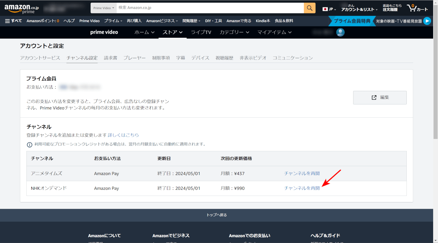Viewport: 438px width, 243px height.
Task: Open ヘルプ in the nav bar
Action: (x=69, y=21)
